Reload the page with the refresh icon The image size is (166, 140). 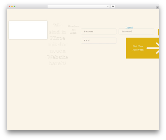[x=108, y=7]
